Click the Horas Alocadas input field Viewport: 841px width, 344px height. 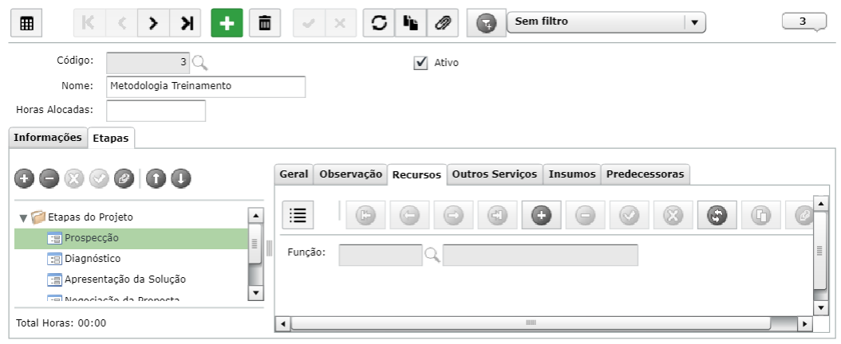click(x=156, y=111)
